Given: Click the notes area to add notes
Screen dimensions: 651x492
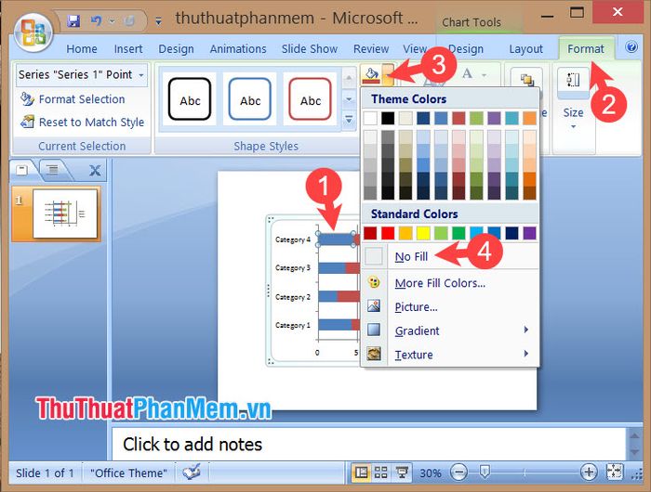Looking at the screenshot, I should coord(368,445).
